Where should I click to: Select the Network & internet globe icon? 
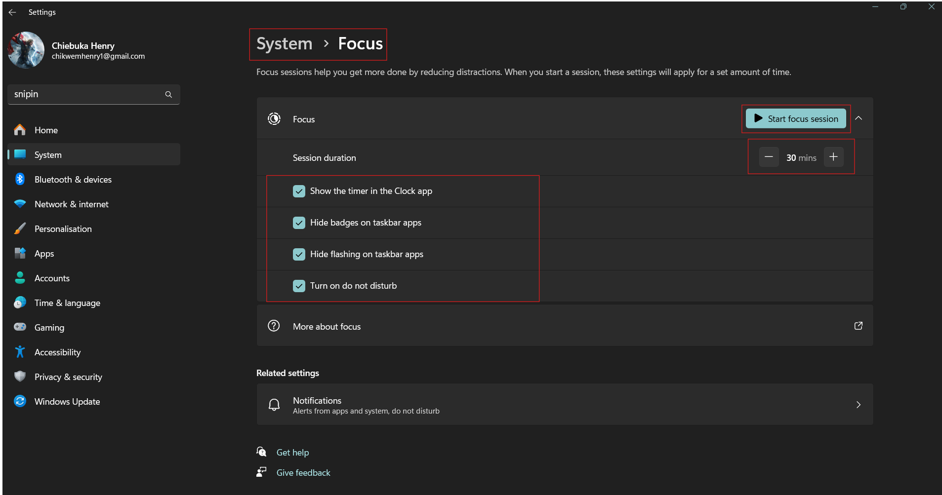pos(20,204)
